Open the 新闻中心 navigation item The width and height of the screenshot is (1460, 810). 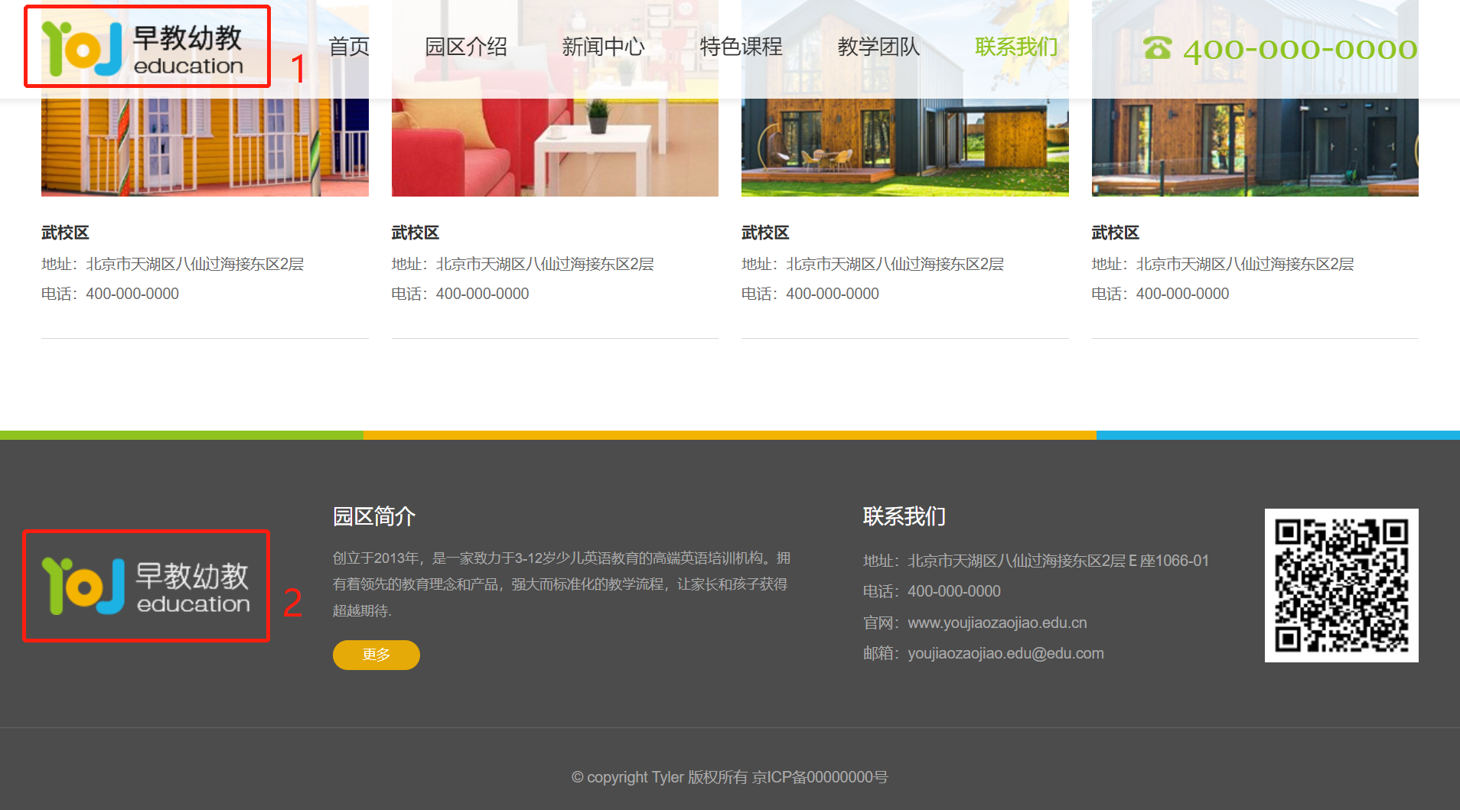pos(603,47)
